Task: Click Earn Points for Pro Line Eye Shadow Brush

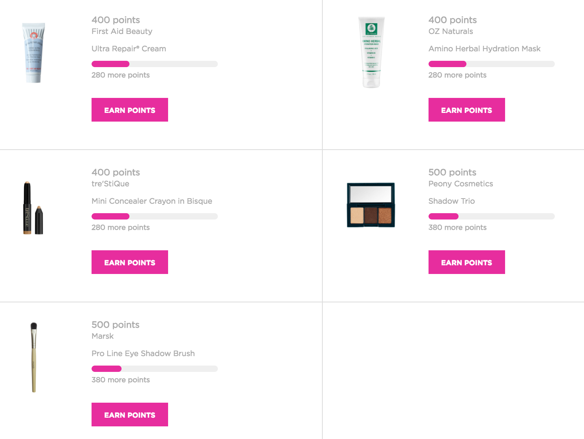Action: click(130, 415)
